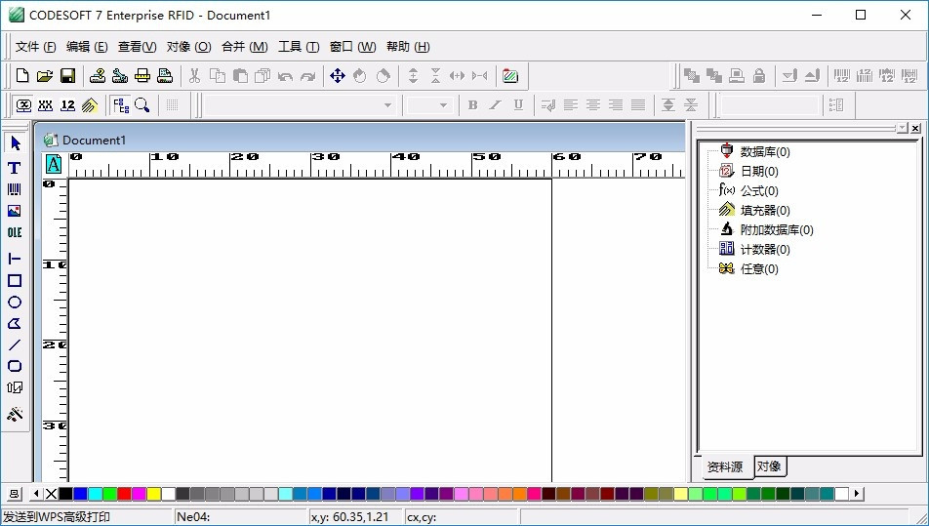The width and height of the screenshot is (929, 526).
Task: Select the OLE object tool
Action: coord(15,232)
